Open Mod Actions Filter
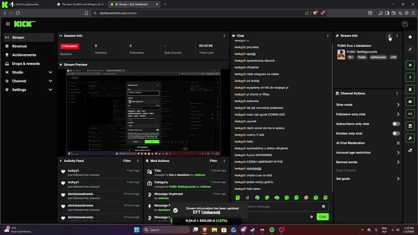 (x=213, y=161)
